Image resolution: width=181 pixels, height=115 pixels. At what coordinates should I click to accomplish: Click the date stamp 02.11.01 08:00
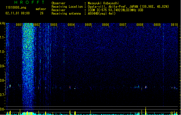(x=18, y=13)
